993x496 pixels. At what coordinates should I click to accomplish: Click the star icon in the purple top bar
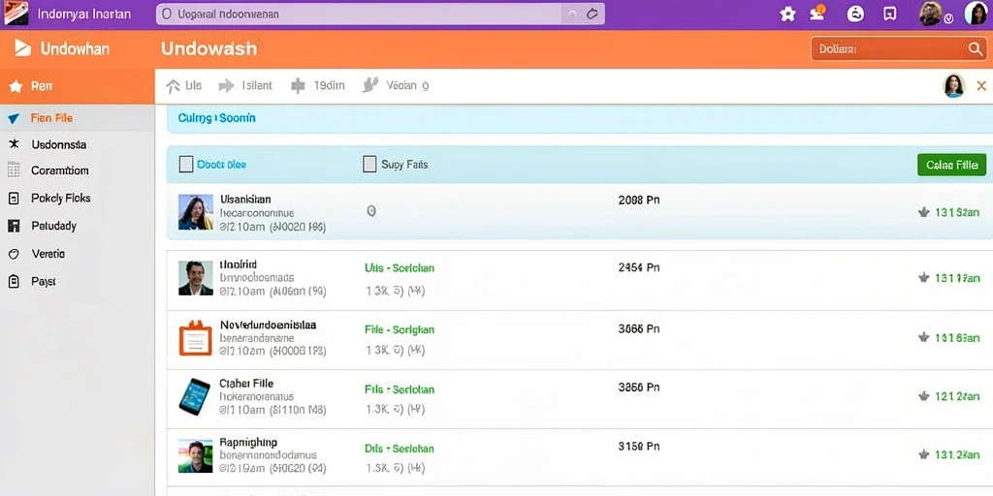point(787,14)
